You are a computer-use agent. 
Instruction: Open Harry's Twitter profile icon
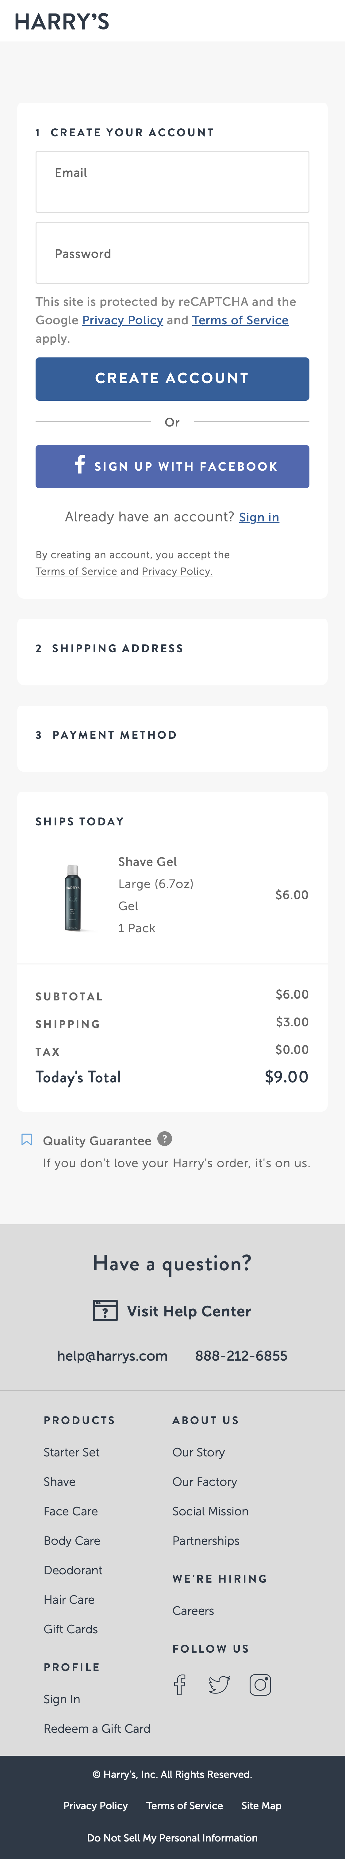click(219, 1684)
